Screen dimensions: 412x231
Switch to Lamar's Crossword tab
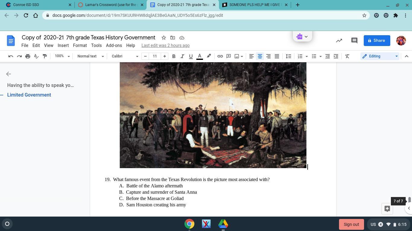111,5
